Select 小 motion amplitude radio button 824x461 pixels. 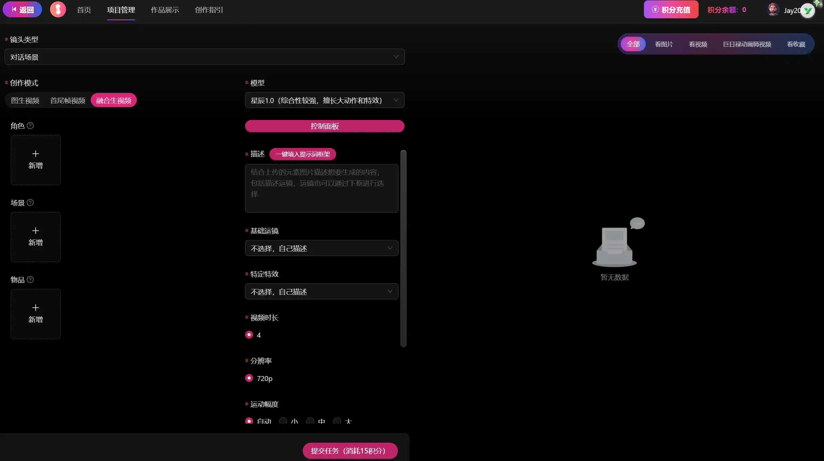(283, 421)
